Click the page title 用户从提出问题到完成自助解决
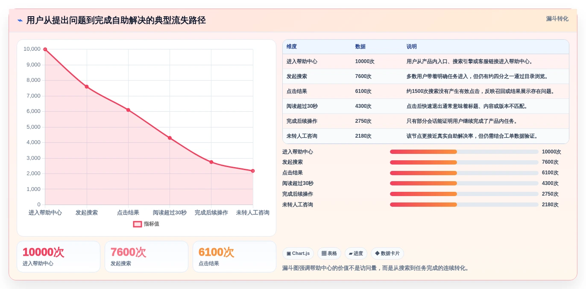The image size is (586, 289). pos(116,20)
